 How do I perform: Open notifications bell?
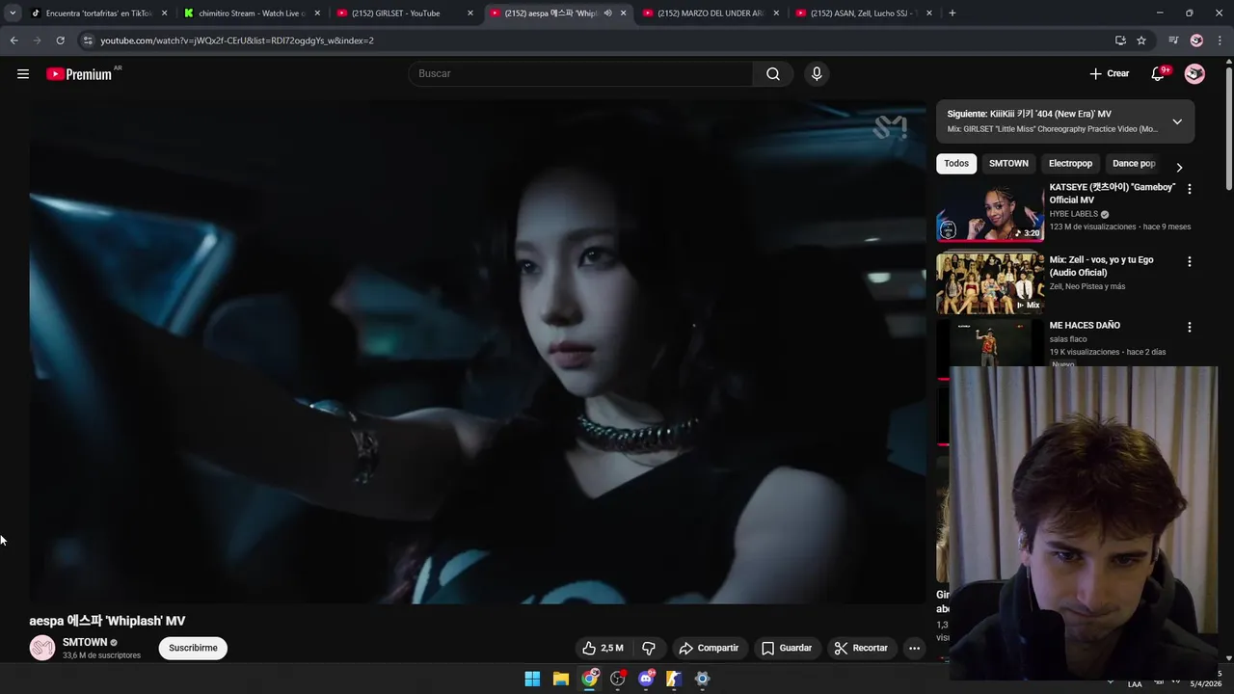coord(1158,74)
